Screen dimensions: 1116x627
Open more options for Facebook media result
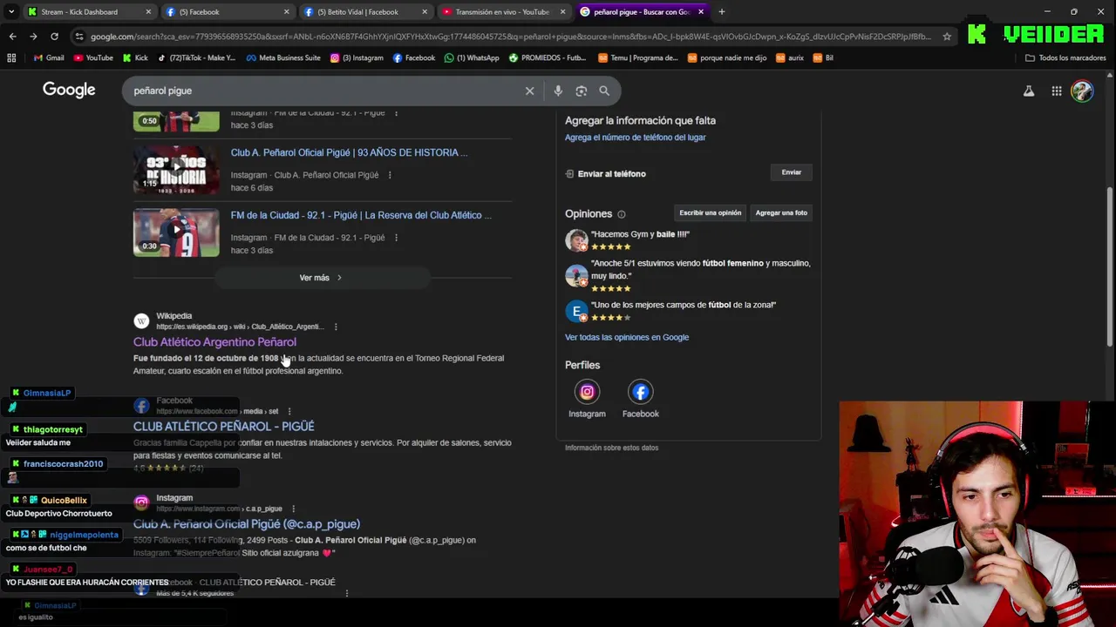pyautogui.click(x=289, y=411)
